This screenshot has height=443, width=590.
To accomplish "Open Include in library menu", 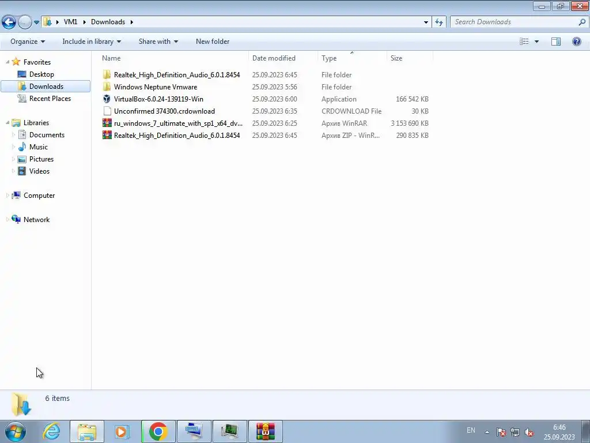I will click(x=92, y=42).
